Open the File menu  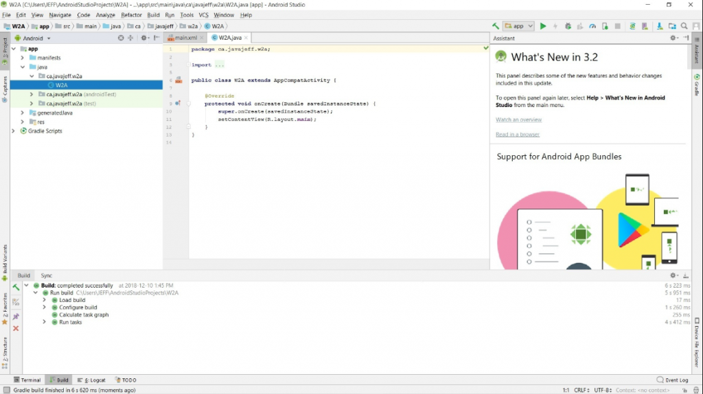tap(6, 15)
